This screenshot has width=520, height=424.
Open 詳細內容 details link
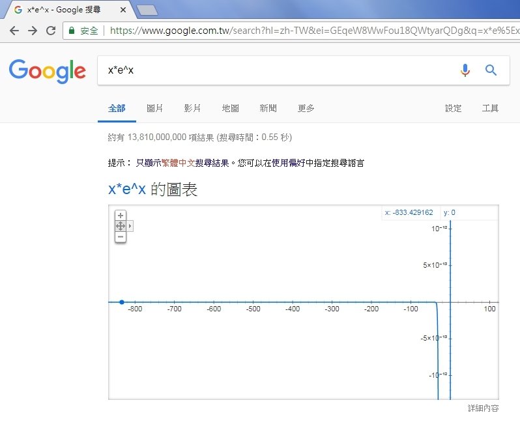point(484,408)
